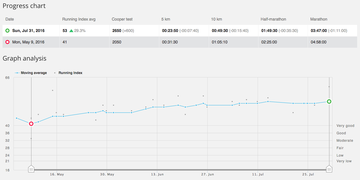The height and width of the screenshot is (180, 360).
Task: Select the red circle start marker on graph
Action: coord(31,124)
